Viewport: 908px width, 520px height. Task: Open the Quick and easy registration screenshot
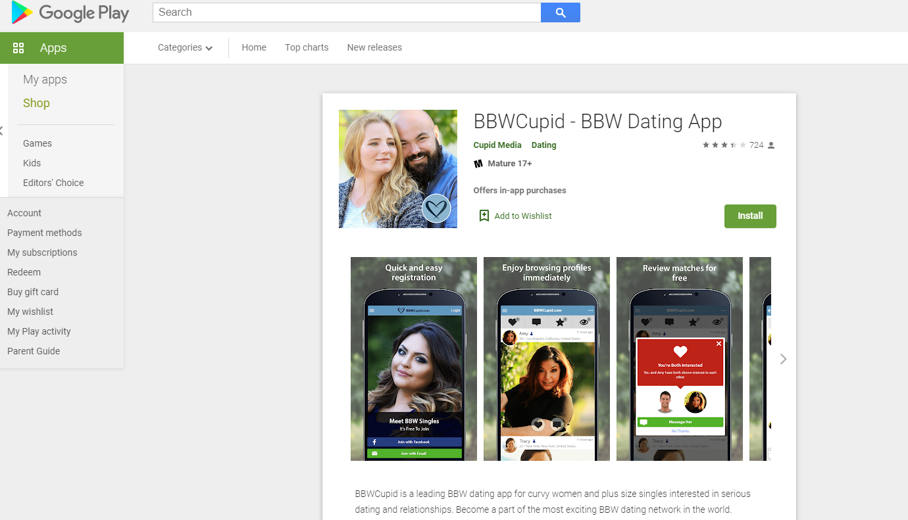pyautogui.click(x=414, y=359)
